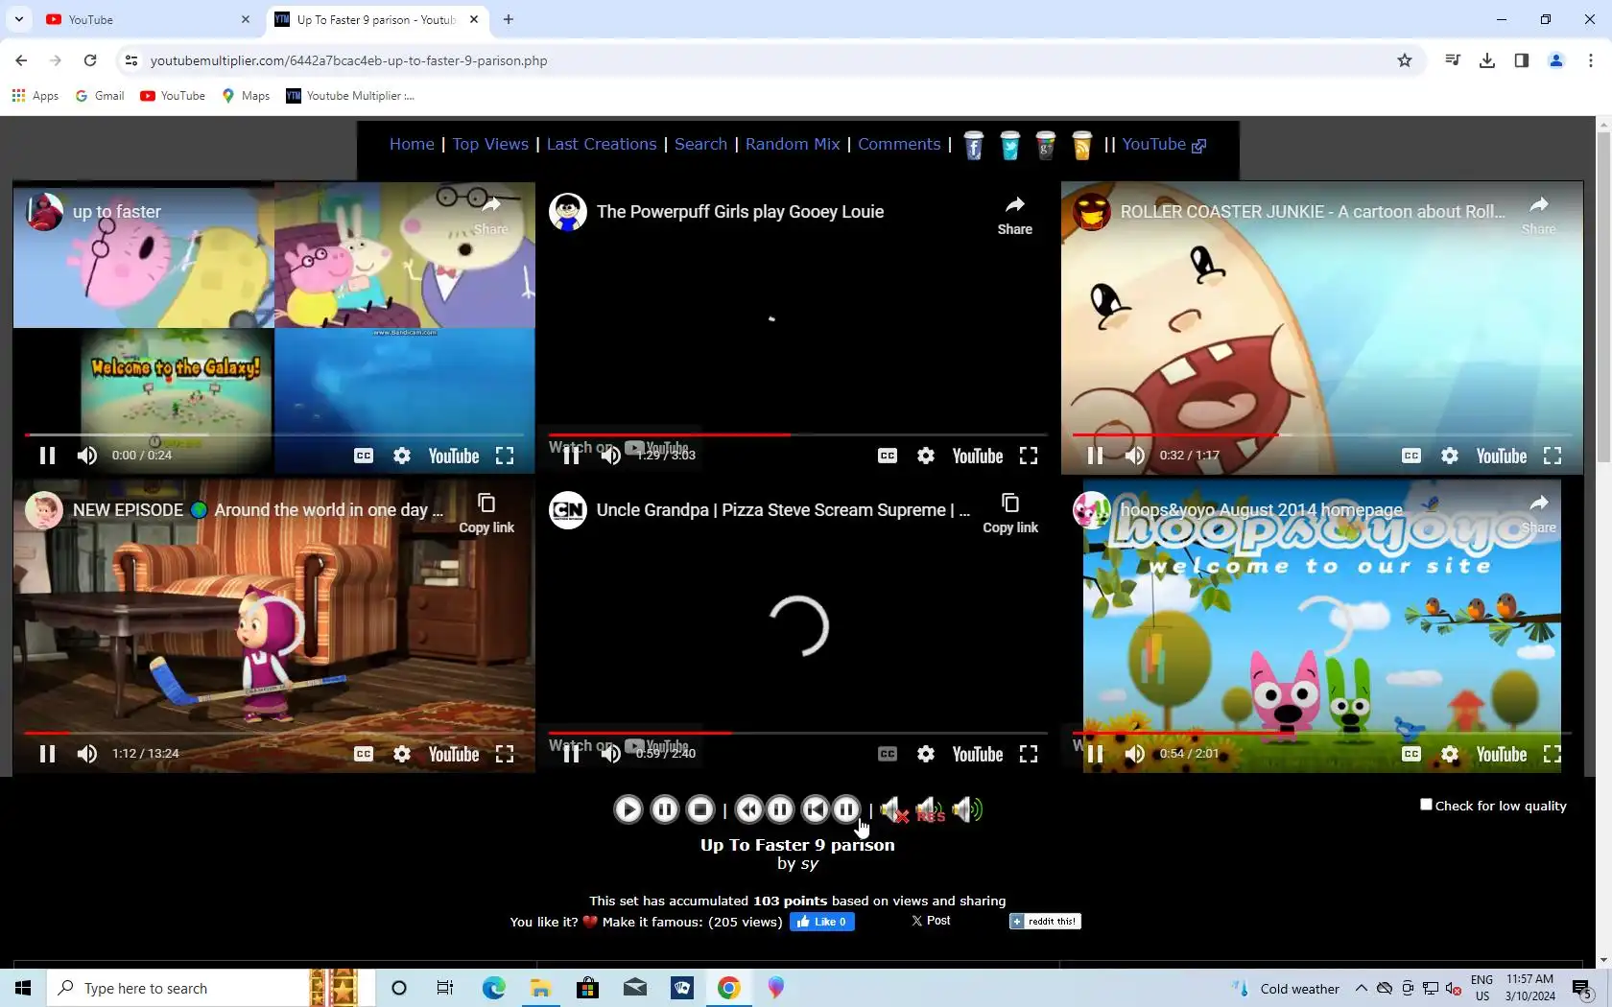Click the Twitter cup share icon
1612x1007 pixels.
point(1009,145)
